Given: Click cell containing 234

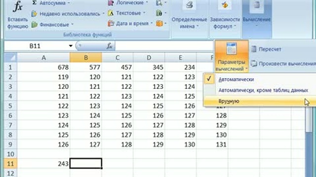Looking at the screenshot, I should (180, 67).
